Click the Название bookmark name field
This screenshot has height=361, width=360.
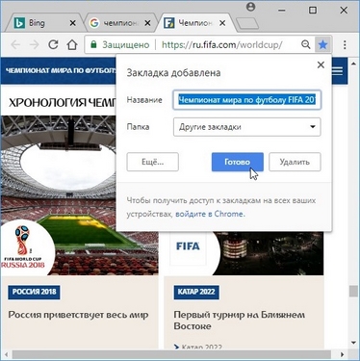[x=246, y=100]
